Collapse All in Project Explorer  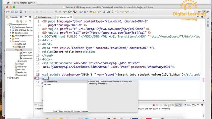(x=18, y=21)
